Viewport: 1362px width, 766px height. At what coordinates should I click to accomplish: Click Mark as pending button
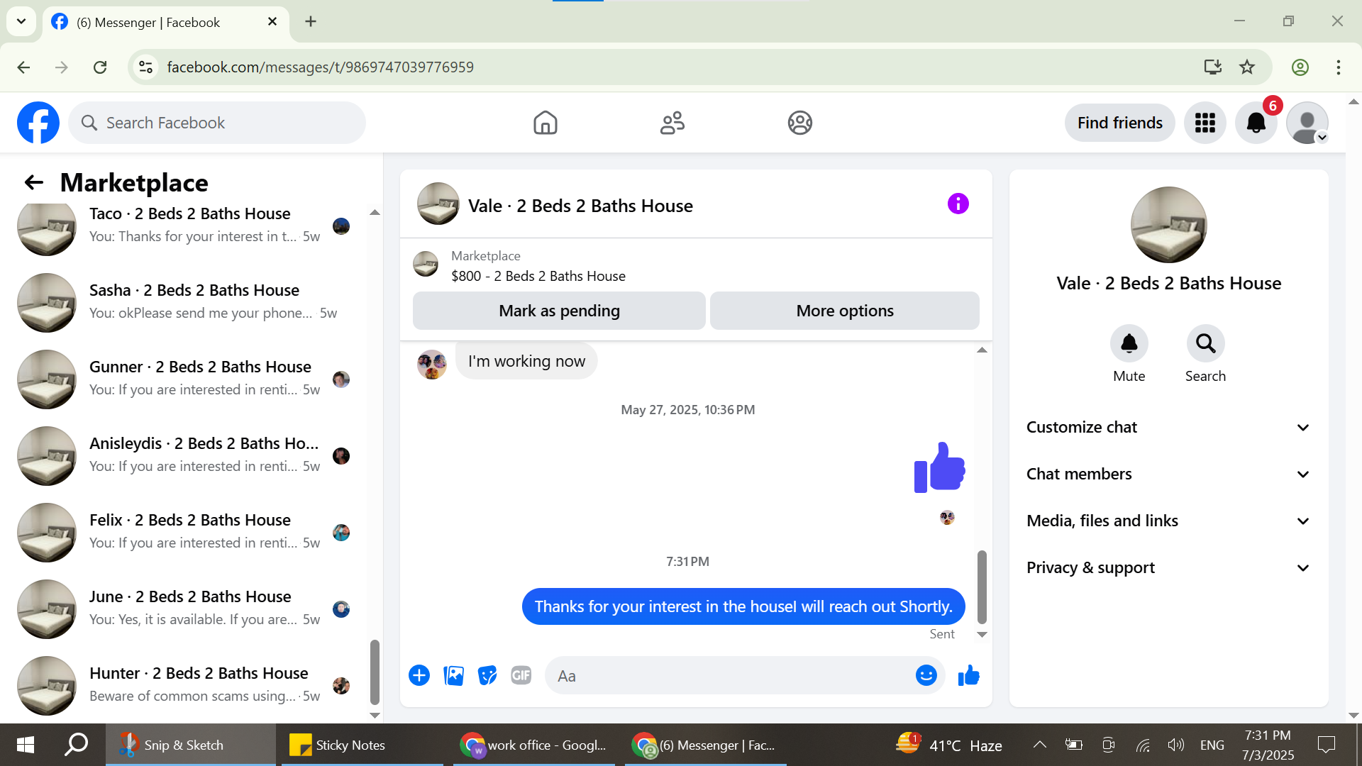coord(559,311)
